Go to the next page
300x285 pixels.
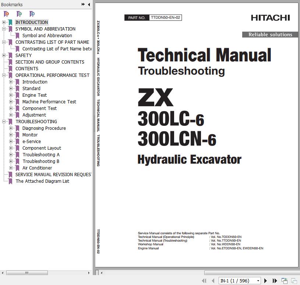coord(266,281)
